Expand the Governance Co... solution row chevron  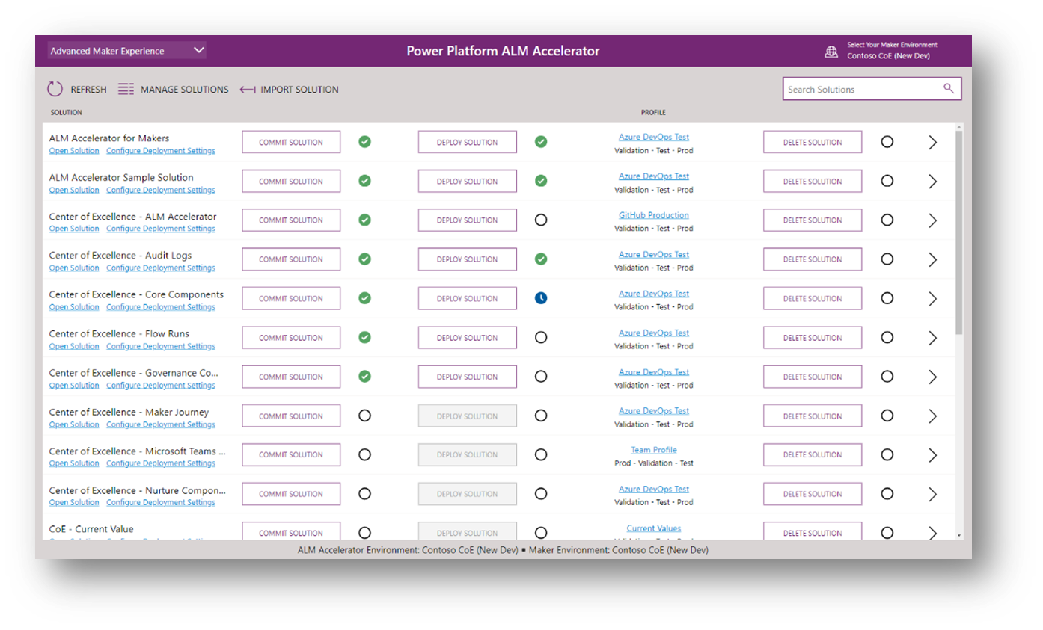[932, 376]
